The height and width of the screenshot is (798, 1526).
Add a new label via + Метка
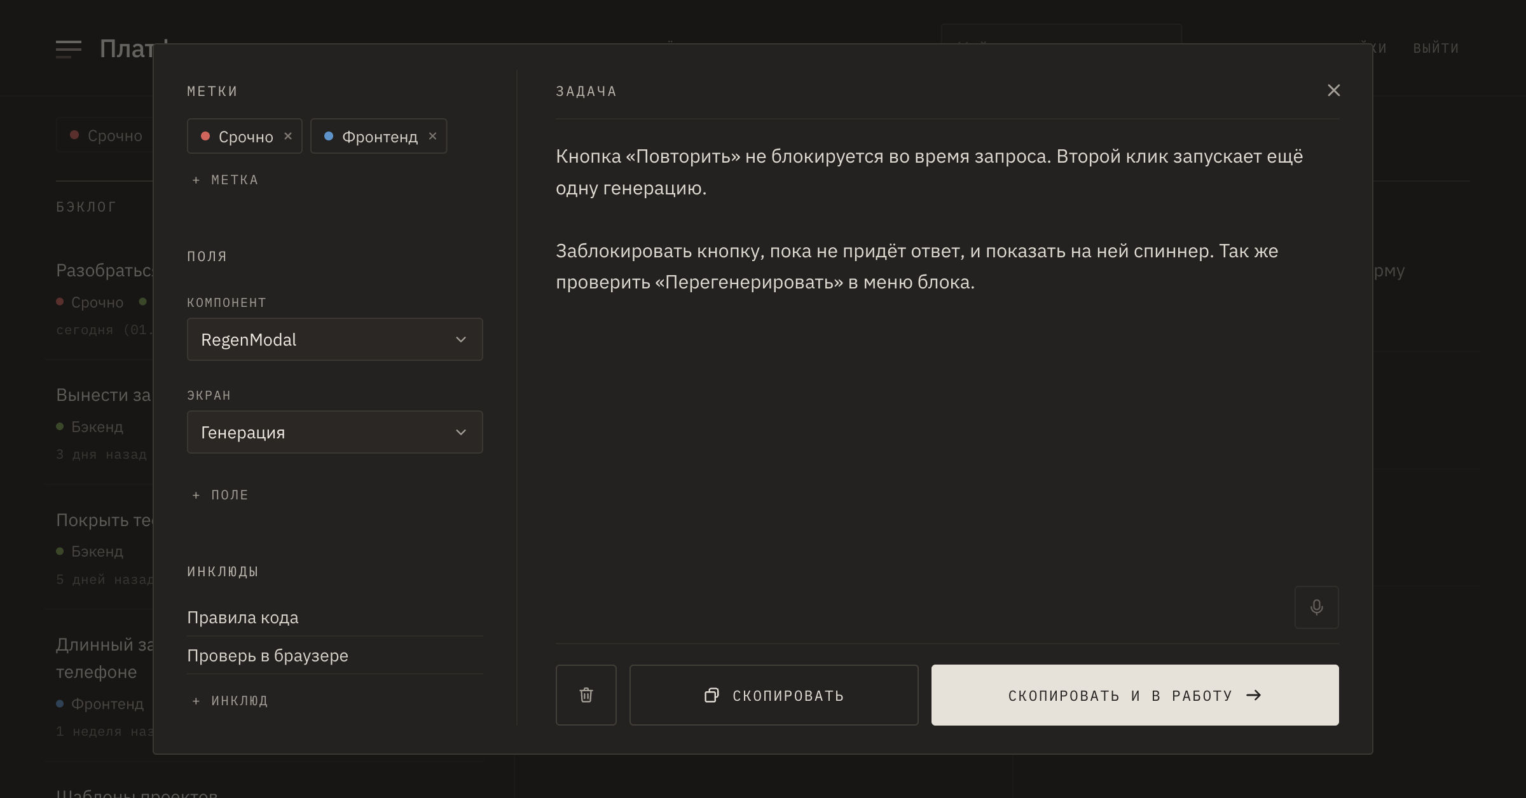click(225, 180)
